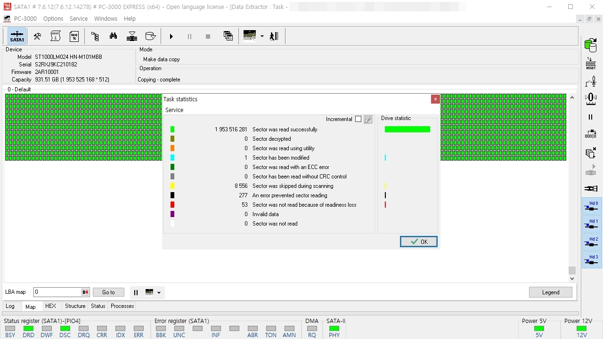Select the SATA1 port toolbar icon
The image size is (603, 339).
(17, 36)
